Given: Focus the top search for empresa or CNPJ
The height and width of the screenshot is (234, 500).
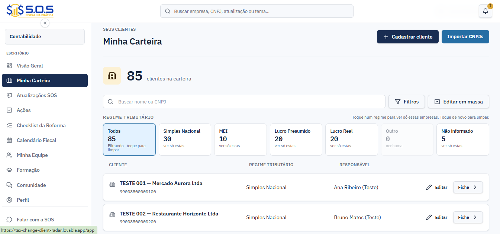Looking at the screenshot, I should click(x=257, y=11).
